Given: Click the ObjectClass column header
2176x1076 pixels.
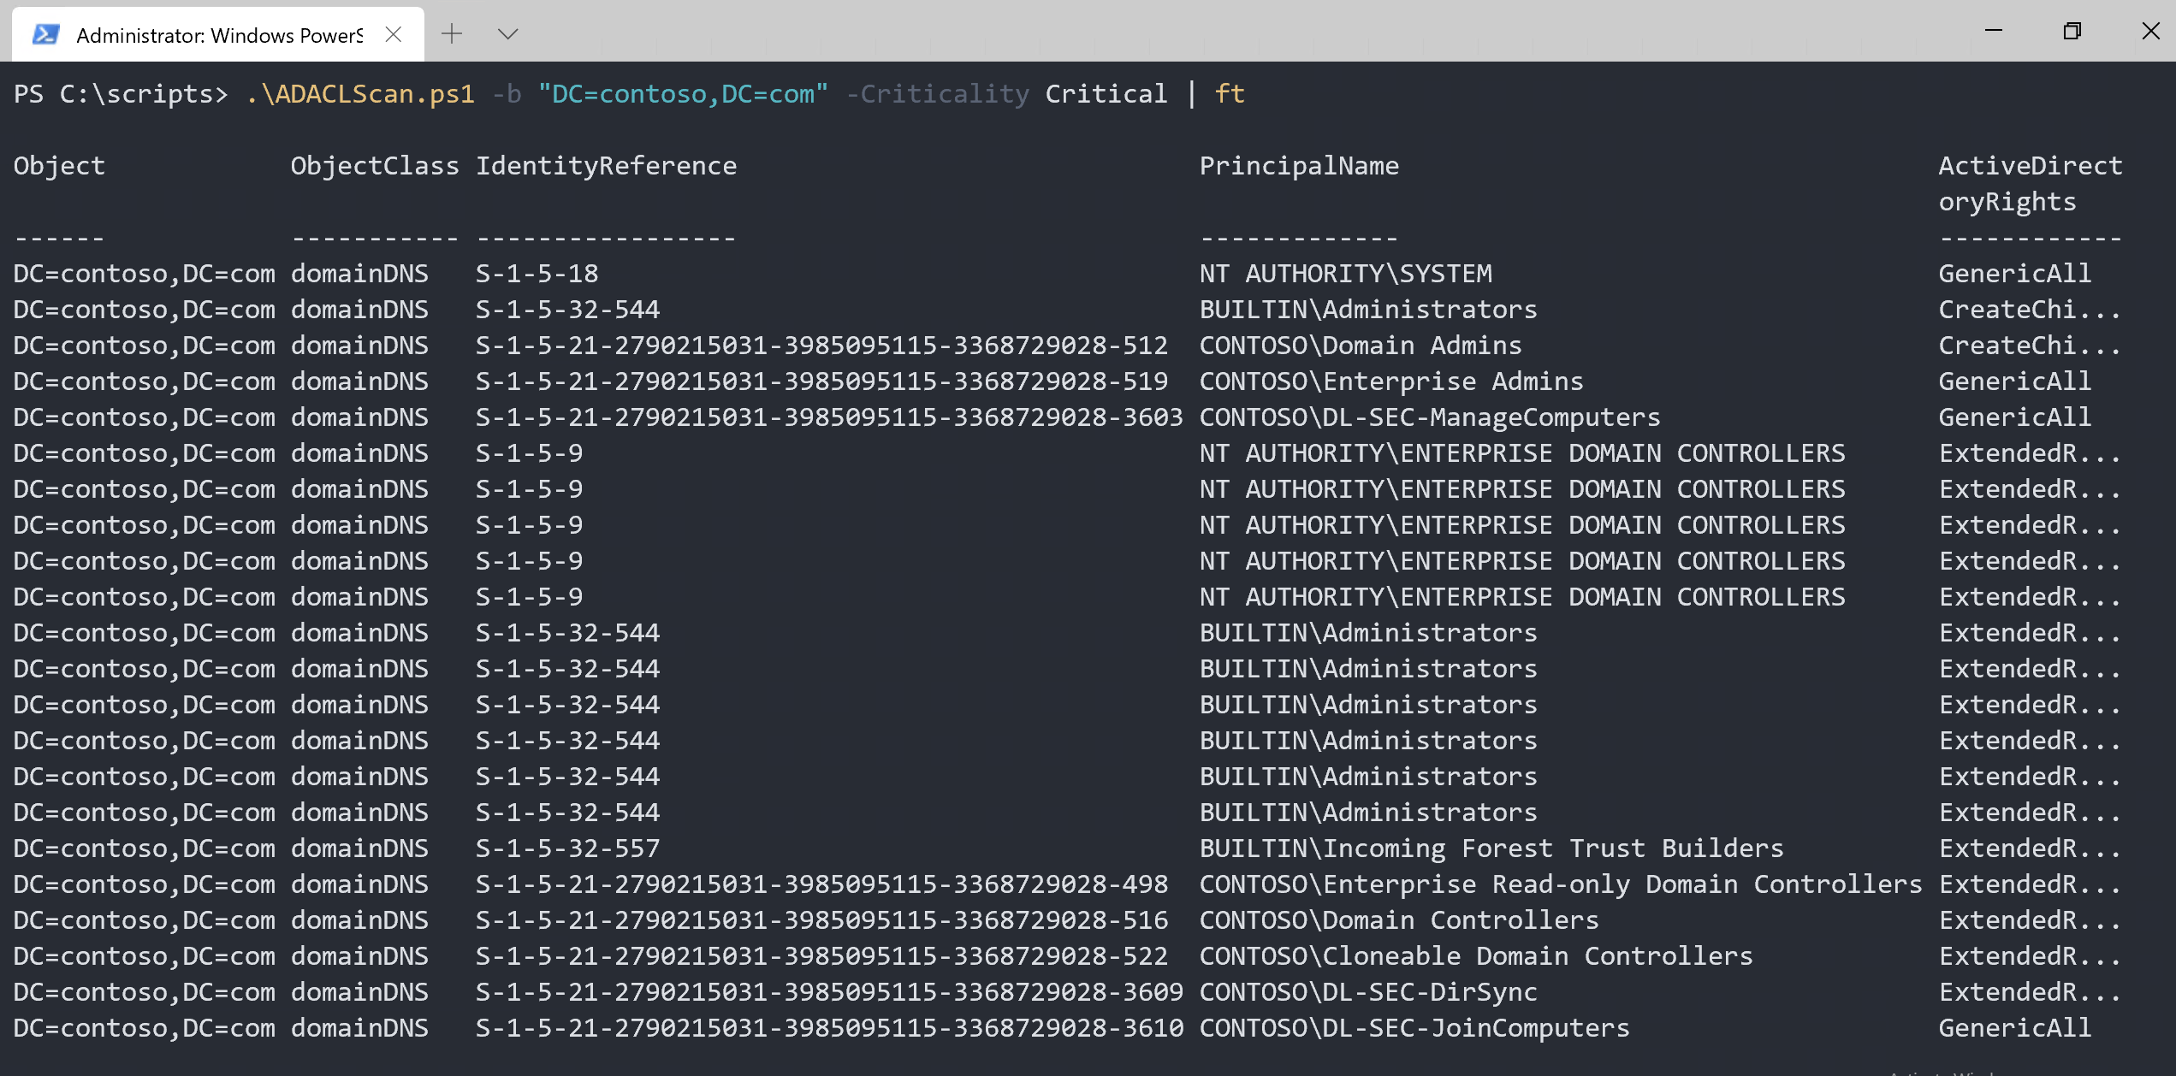Looking at the screenshot, I should click(x=375, y=165).
